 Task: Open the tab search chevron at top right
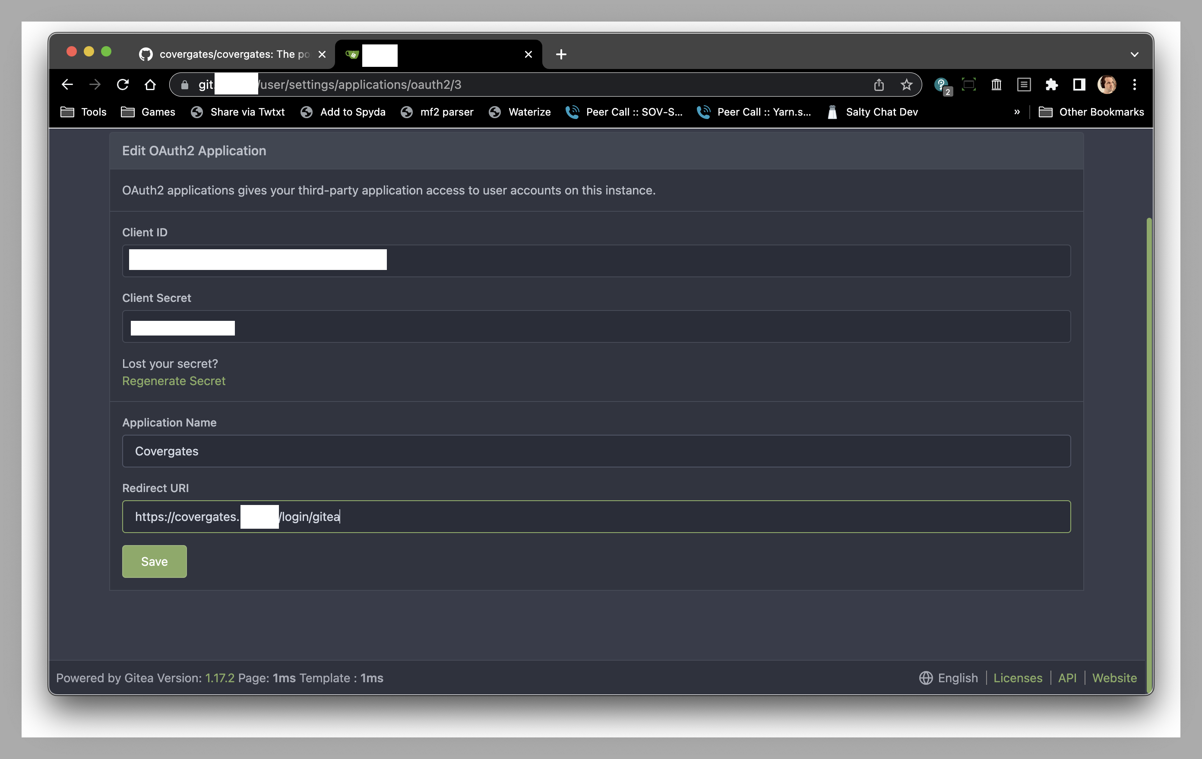(1134, 54)
